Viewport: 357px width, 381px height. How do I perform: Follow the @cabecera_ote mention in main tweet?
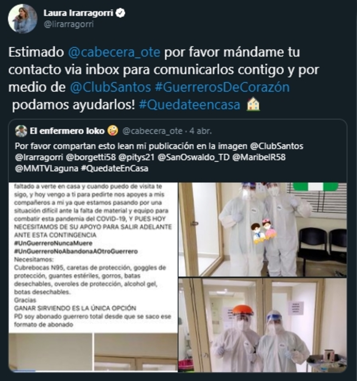pos(114,52)
